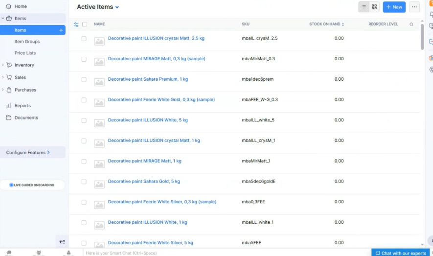
Task: Collapse sidebar using the arrow icon
Action: coord(62,242)
